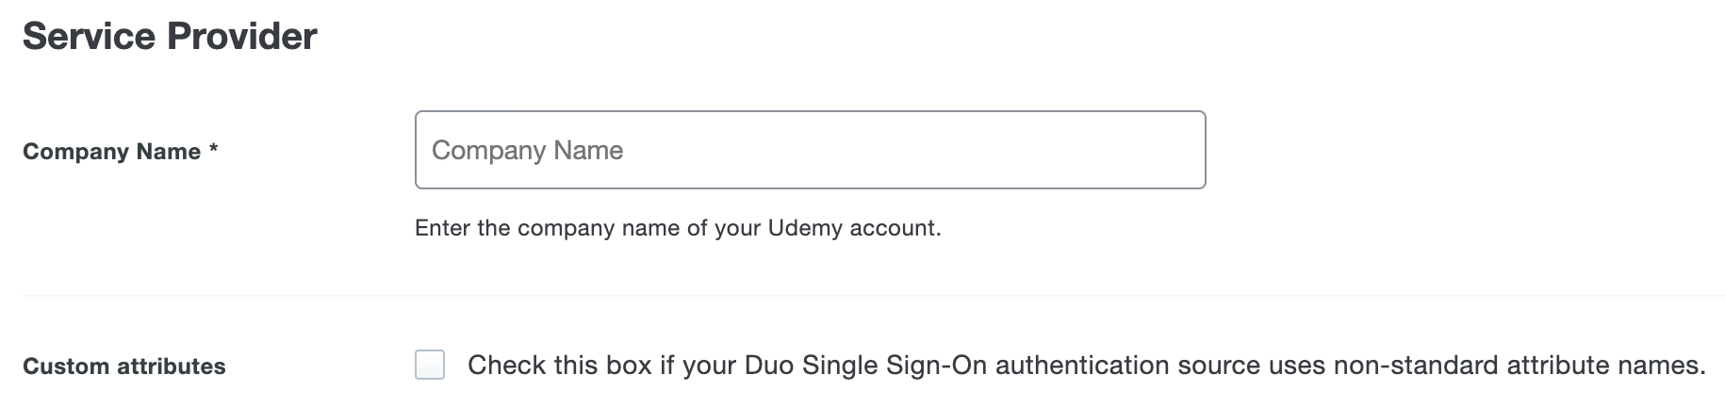Screen dimensions: 1725x407
Task: Click the word "attributes" in the Custom attributes label
Action: click(172, 366)
